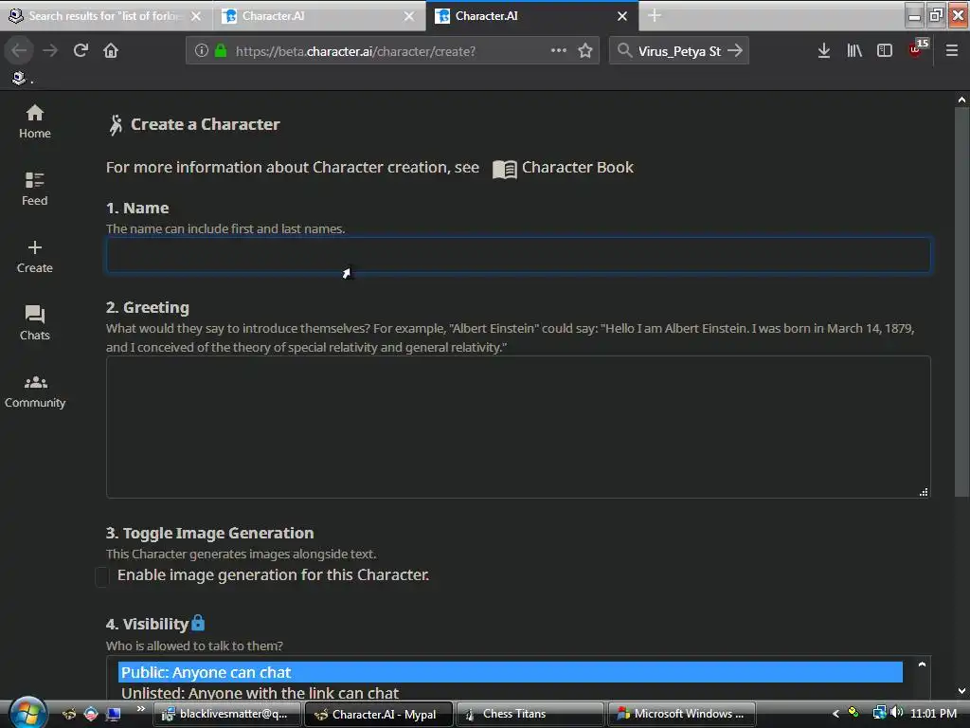This screenshot has width=970, height=728.
Task: Click into the Name input field
Action: click(518, 255)
